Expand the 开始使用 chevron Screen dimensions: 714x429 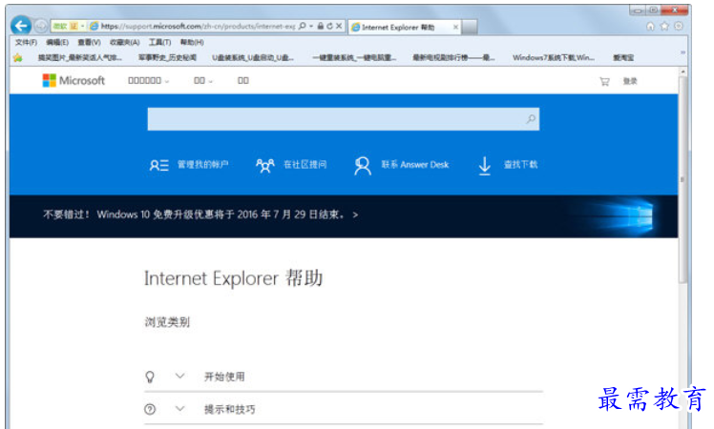tap(179, 376)
